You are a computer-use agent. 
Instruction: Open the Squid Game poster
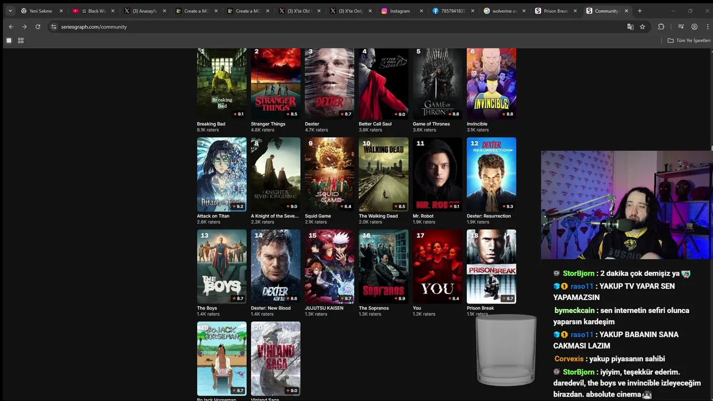tap(329, 174)
